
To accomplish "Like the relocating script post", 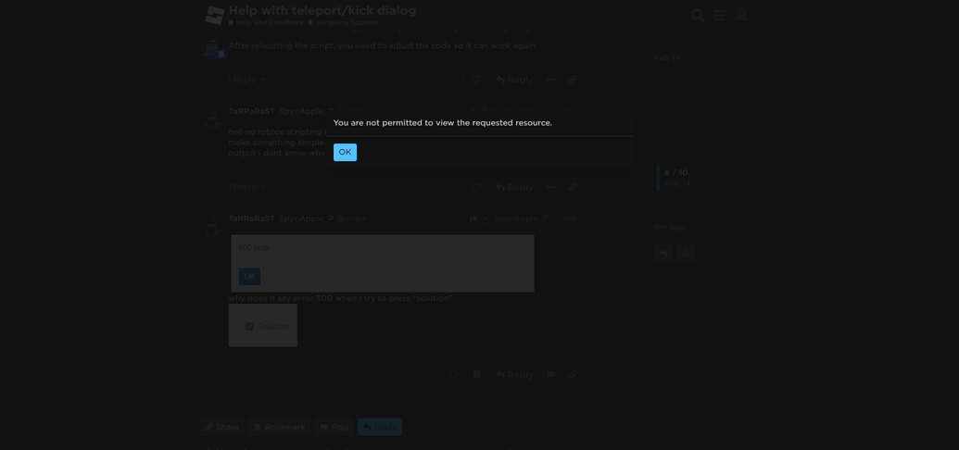I will pos(474,80).
